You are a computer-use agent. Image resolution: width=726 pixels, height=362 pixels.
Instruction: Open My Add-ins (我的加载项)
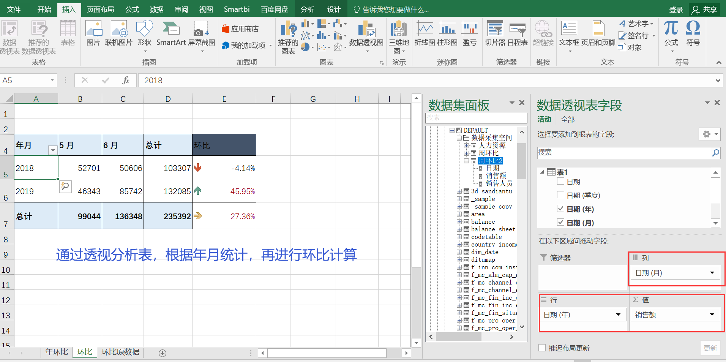tap(247, 46)
